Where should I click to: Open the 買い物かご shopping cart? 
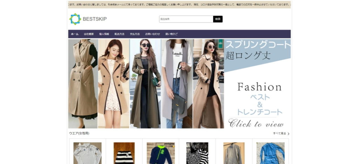171,34
